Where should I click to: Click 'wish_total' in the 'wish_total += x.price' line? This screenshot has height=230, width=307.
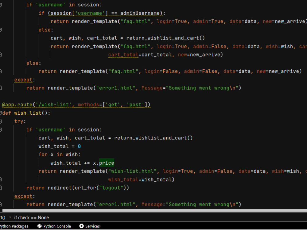point(66,163)
